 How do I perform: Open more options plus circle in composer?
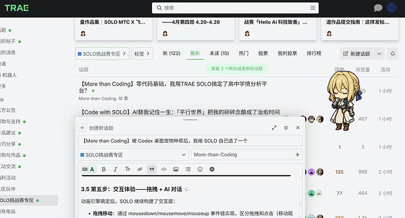[x=212, y=169]
